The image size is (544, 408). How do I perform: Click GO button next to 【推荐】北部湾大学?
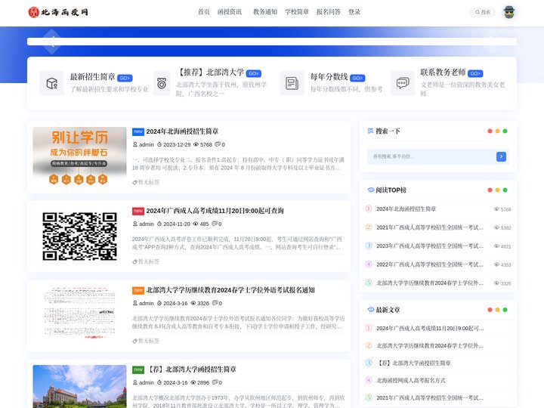tap(254, 73)
